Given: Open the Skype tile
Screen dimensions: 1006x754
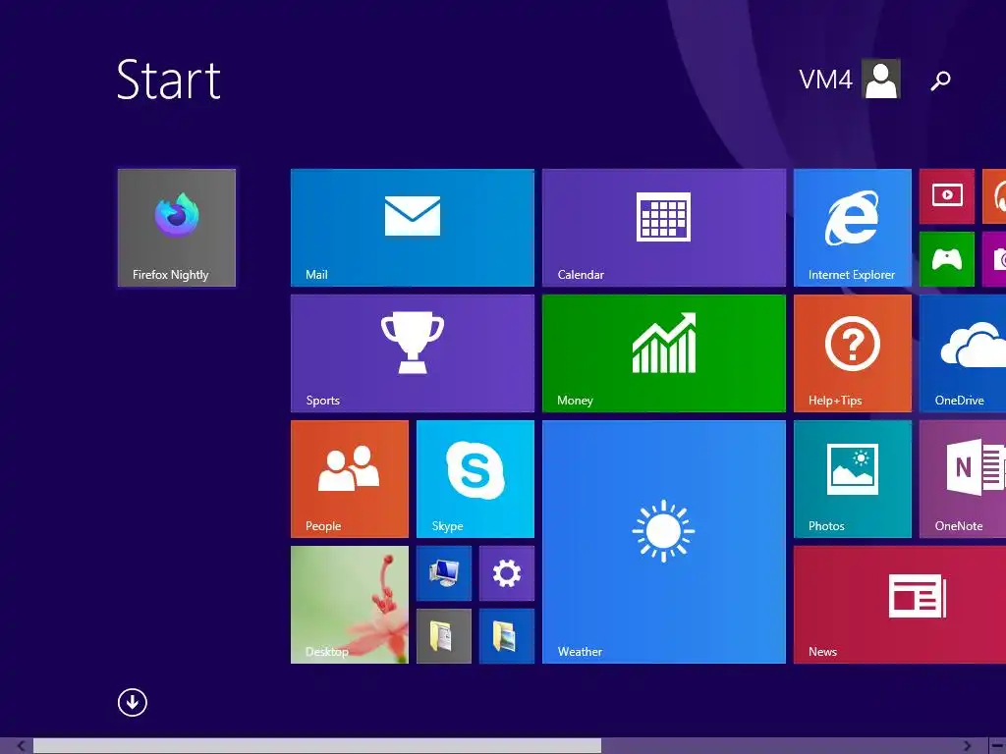Looking at the screenshot, I should click(x=475, y=479).
